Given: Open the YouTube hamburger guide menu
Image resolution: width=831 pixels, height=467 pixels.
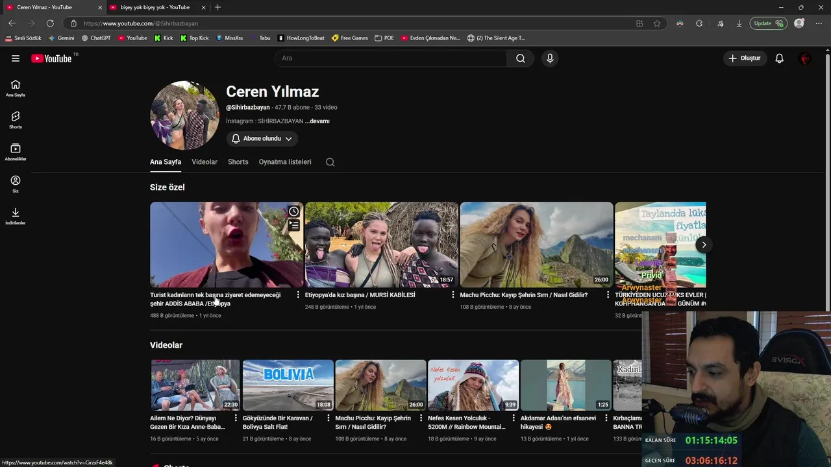Looking at the screenshot, I should pos(16,58).
